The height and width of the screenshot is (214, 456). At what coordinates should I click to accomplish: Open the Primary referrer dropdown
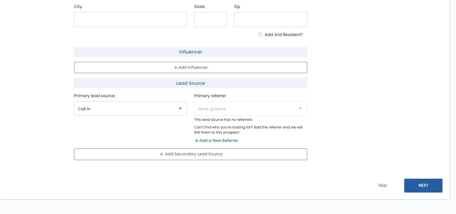[x=250, y=108]
